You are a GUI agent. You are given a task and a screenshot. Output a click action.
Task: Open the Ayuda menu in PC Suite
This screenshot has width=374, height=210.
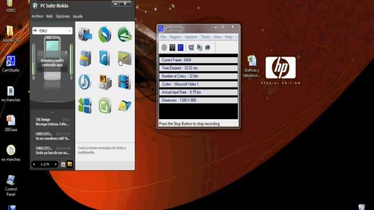coord(78,16)
